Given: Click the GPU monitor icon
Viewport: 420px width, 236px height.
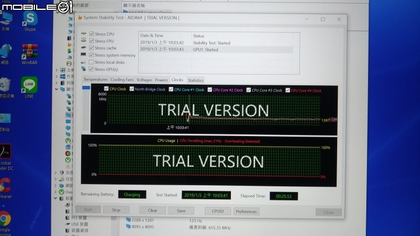Looking at the screenshot, I should pyautogui.click(x=83, y=69).
